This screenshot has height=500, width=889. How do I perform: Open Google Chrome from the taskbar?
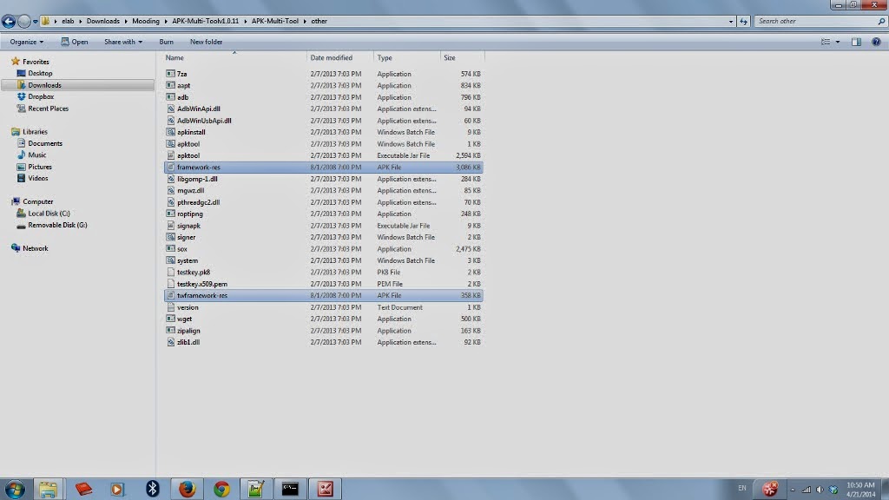coord(222,489)
